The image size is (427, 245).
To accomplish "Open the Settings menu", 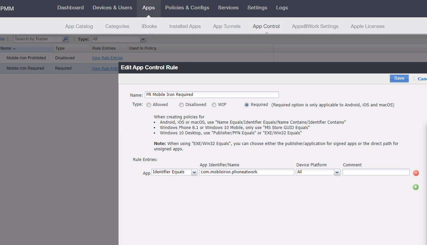I will 257,7.
